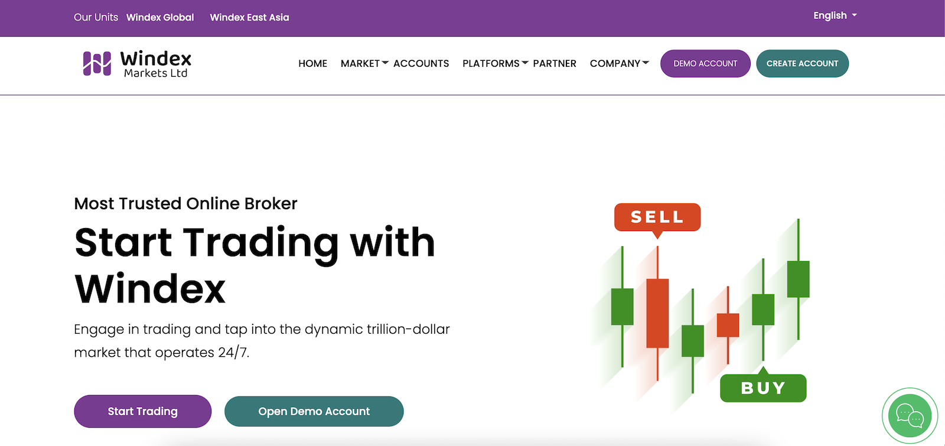This screenshot has width=945, height=446.
Task: Follow the Windex East Asia link
Action: coord(249,17)
